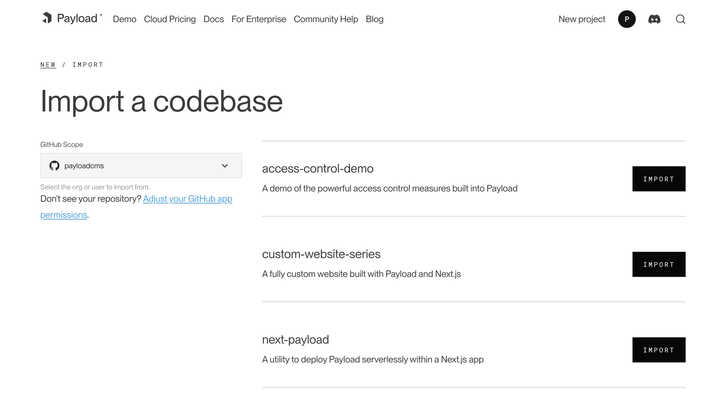Click the user profile avatar icon

tap(627, 19)
